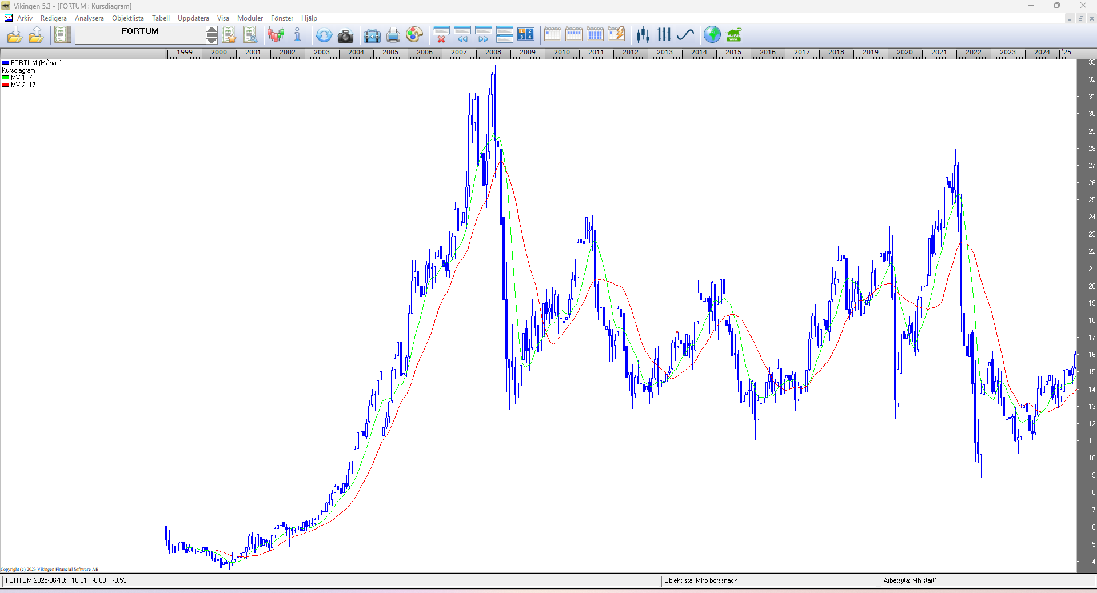Open the Tabell menu
Viewport: 1097px width, 593px height.
(x=161, y=18)
